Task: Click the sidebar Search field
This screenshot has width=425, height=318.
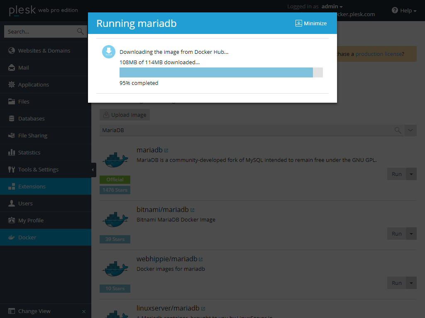Action: pyautogui.click(x=46, y=31)
